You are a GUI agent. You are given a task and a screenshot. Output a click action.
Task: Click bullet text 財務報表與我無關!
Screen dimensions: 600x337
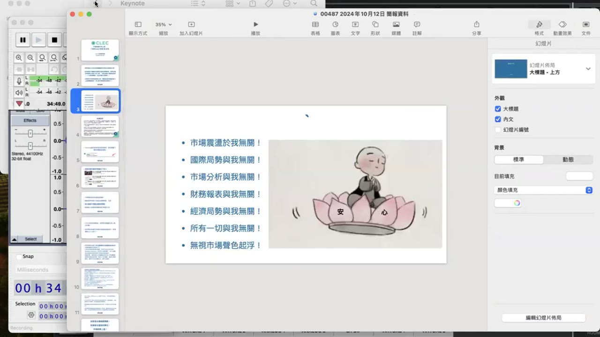coord(225,194)
